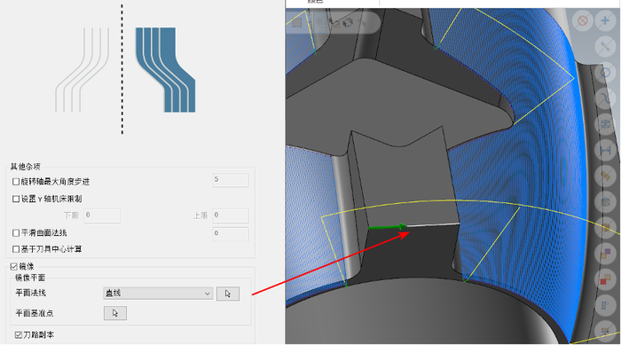Image resolution: width=621 pixels, height=345 pixels.
Task: Click the purple and yellow squares icon
Action: 605,254
